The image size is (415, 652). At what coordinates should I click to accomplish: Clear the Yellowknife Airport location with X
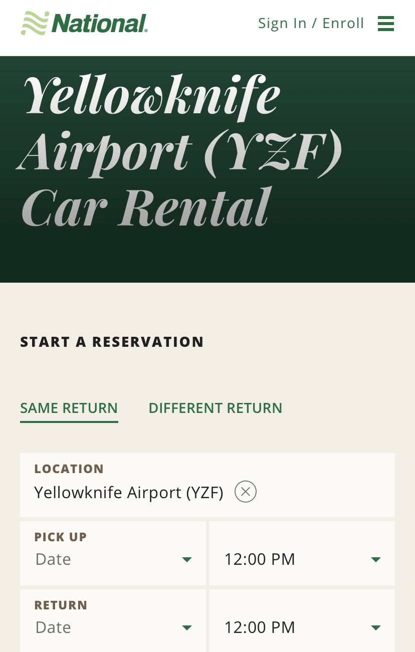pyautogui.click(x=246, y=492)
